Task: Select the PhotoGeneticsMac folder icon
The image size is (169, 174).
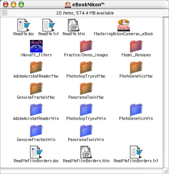Action: (136, 67)
